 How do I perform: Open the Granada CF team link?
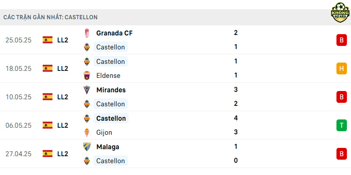point(115,33)
